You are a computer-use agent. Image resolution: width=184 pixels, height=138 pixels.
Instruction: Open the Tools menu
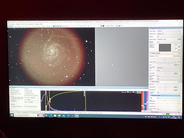(x=26, y=24)
